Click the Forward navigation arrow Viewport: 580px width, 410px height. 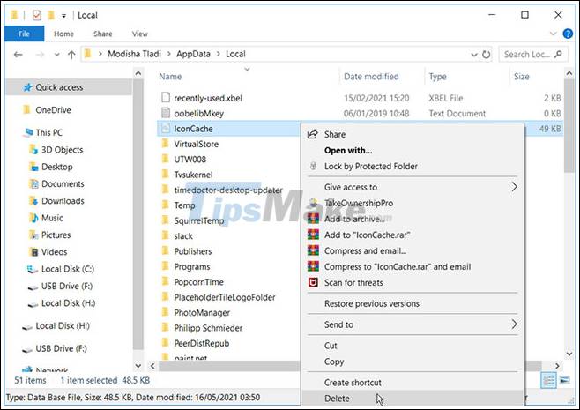[40, 55]
